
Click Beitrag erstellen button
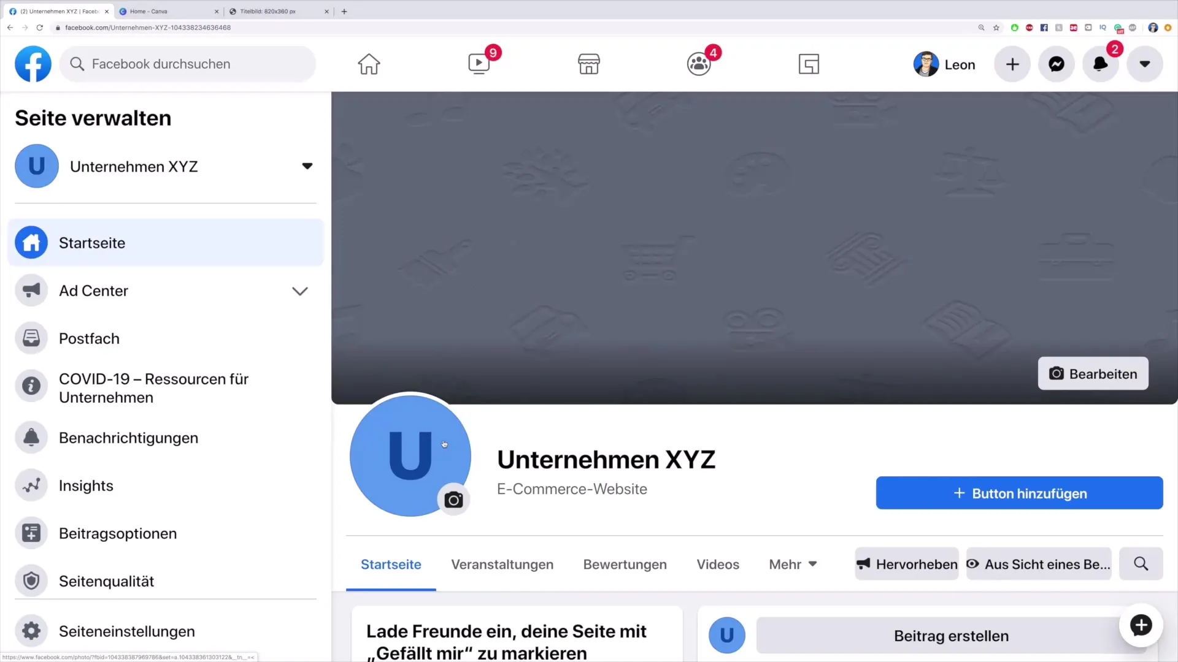click(x=952, y=637)
